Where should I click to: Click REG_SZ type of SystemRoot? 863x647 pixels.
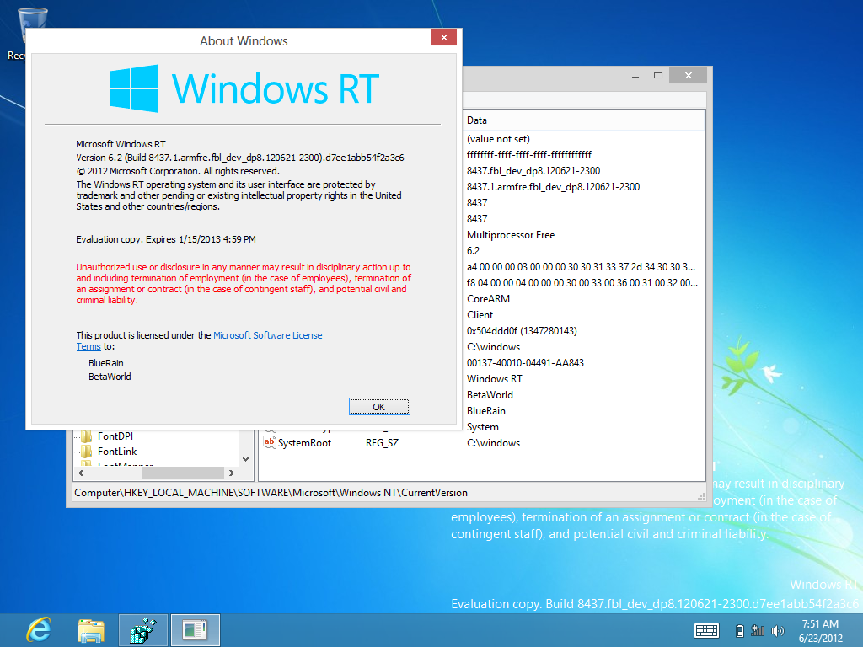(x=382, y=443)
